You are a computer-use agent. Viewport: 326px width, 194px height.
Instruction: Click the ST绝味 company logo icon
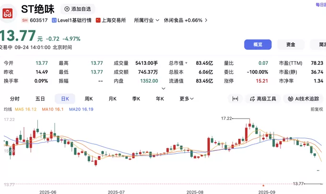tap(8, 14)
